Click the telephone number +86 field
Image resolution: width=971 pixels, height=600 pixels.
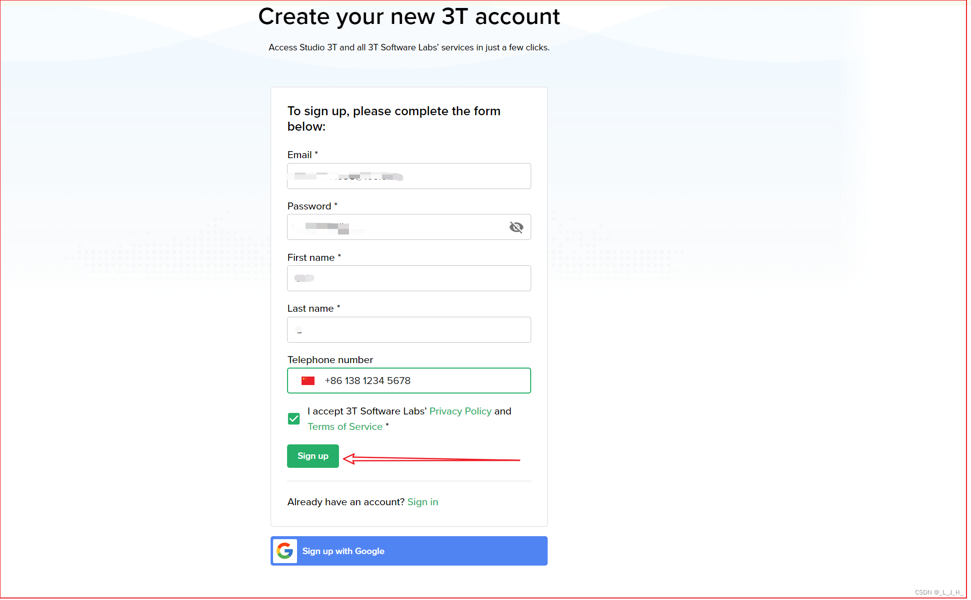[424, 381]
